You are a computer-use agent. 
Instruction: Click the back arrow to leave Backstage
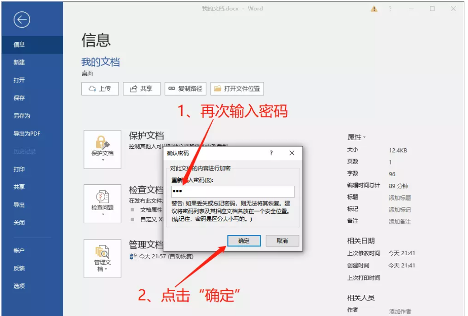click(x=22, y=20)
